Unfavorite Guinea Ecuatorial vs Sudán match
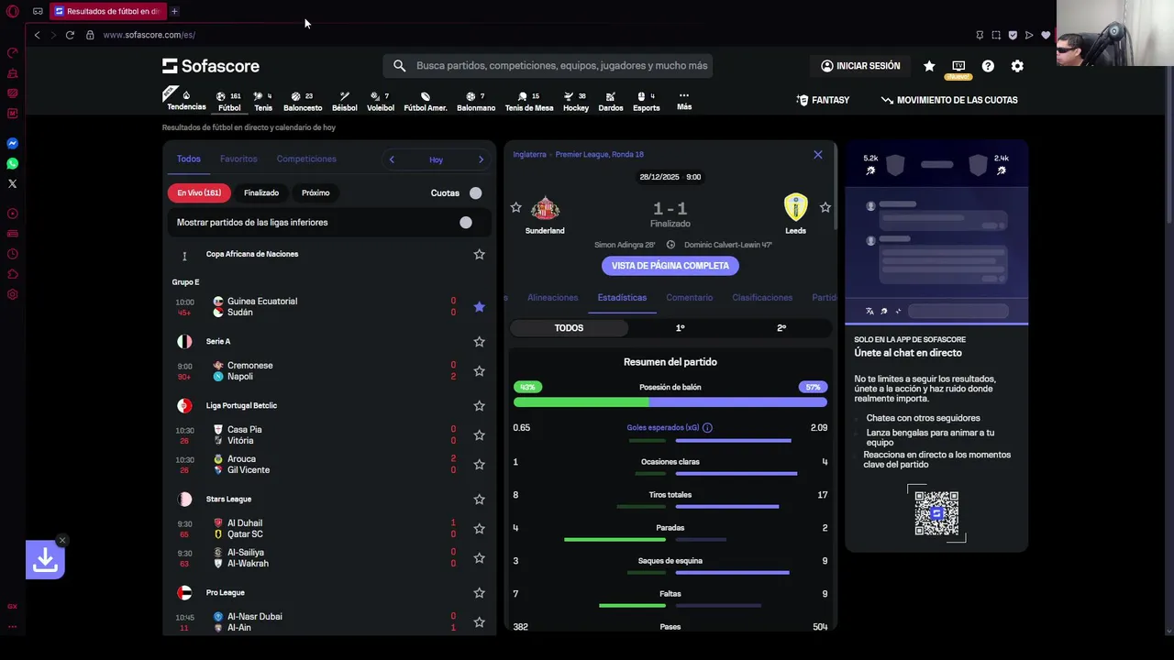 pos(479,307)
